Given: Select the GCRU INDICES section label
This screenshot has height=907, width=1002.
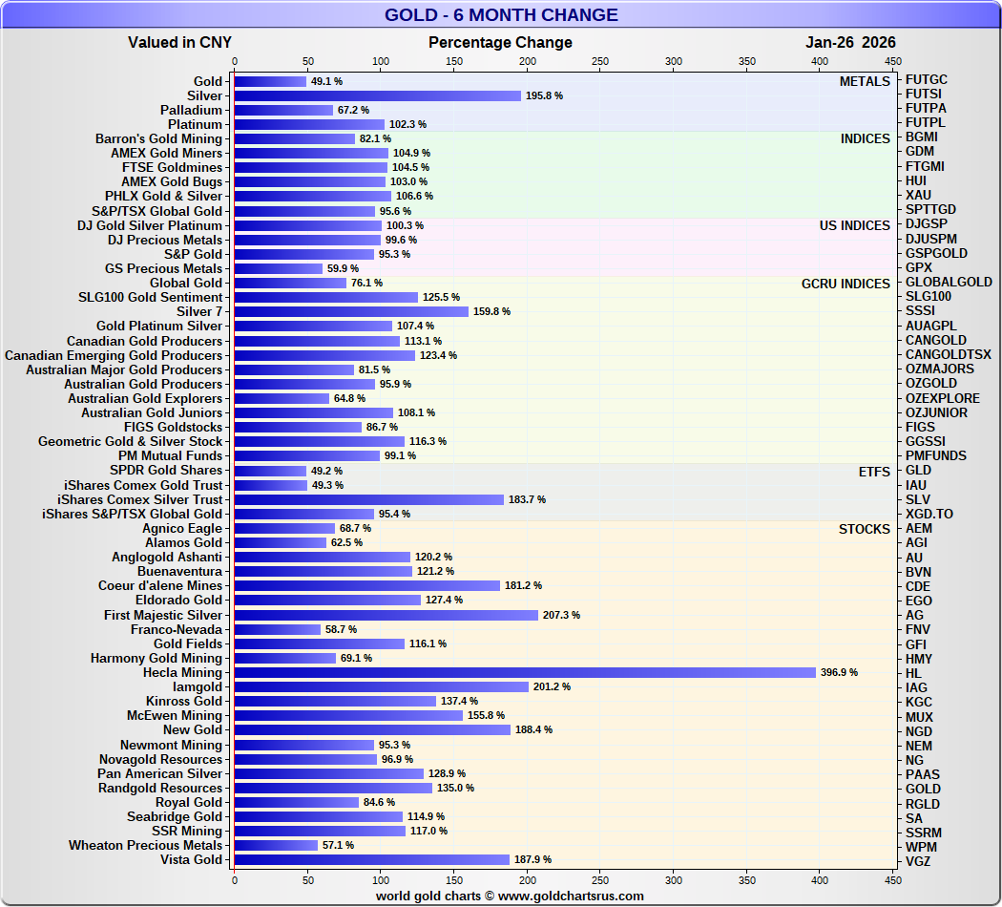Looking at the screenshot, I should [x=845, y=284].
